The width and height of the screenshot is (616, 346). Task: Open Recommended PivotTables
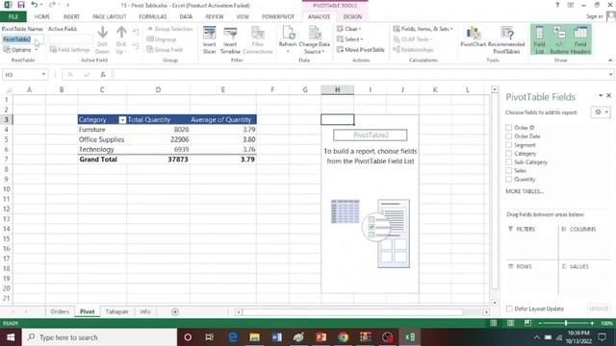[506, 40]
